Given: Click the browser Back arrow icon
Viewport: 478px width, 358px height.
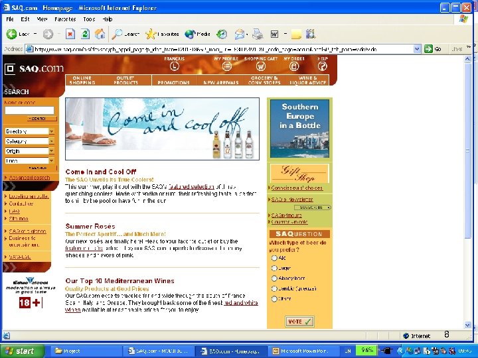Looking at the screenshot, I should [11, 34].
